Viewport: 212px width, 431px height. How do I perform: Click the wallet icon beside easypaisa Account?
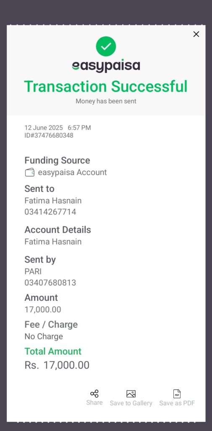point(30,172)
